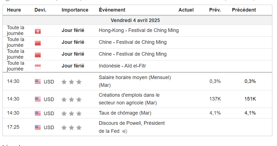Click the US flag in Créations d'emplois row
The height and width of the screenshot is (146, 277).
(38, 99)
